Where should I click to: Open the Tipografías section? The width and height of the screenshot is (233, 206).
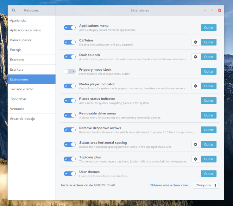18,99
